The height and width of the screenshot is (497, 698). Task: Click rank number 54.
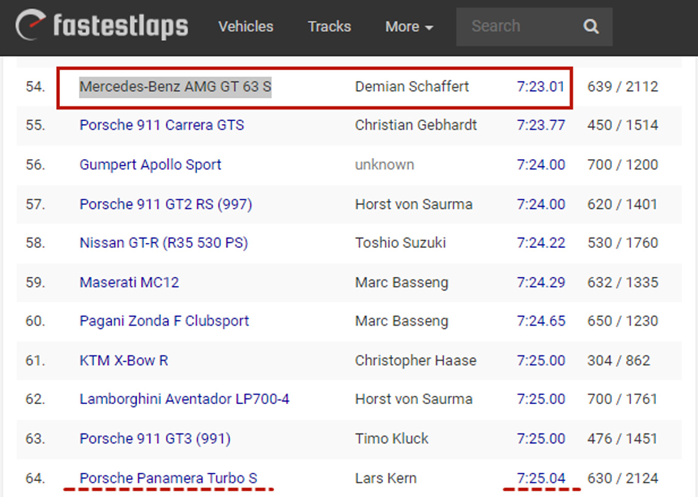(35, 86)
